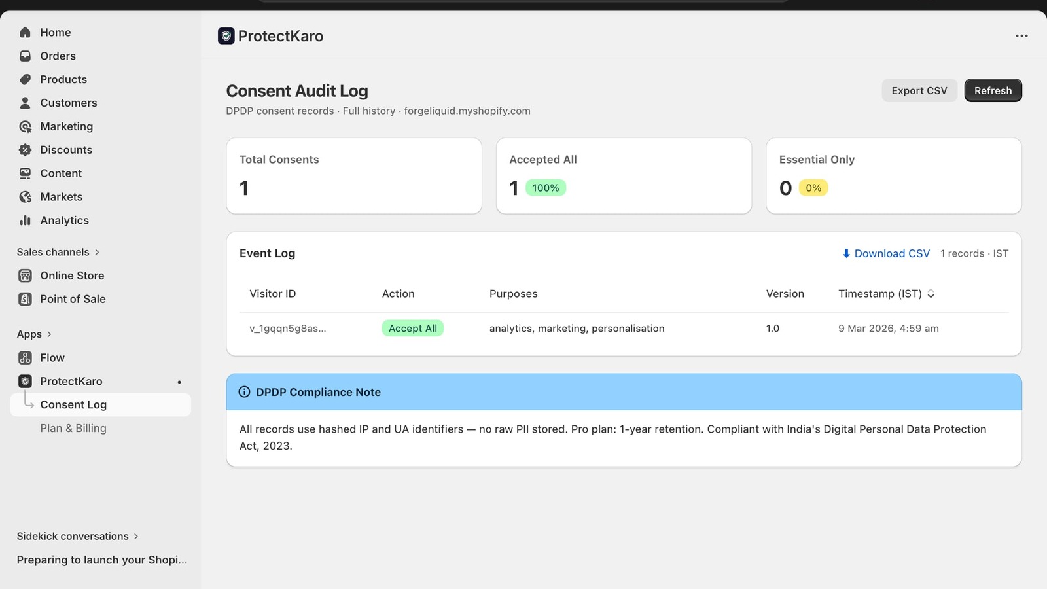Switch to the Consent Log page

coord(73,404)
